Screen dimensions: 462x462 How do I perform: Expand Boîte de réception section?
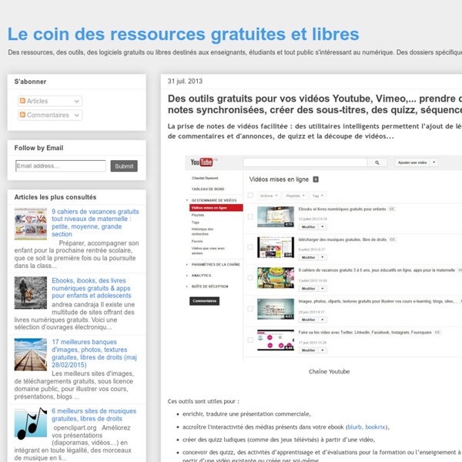(x=209, y=286)
